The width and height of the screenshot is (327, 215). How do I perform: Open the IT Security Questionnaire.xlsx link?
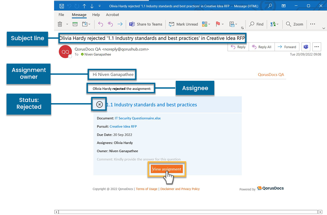138,118
